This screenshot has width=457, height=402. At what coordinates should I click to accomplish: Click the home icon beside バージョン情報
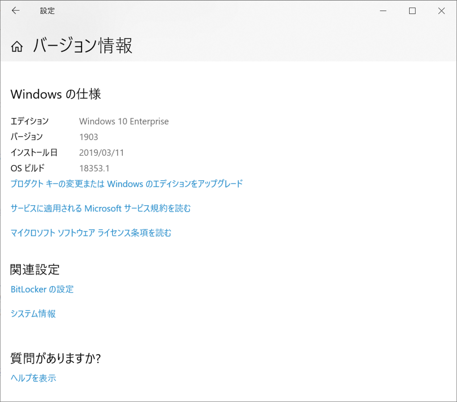click(17, 46)
